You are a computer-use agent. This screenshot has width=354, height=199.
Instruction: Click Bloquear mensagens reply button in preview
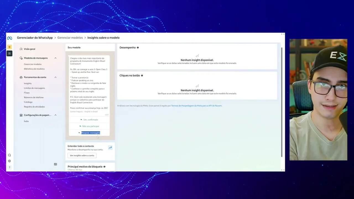point(89,133)
